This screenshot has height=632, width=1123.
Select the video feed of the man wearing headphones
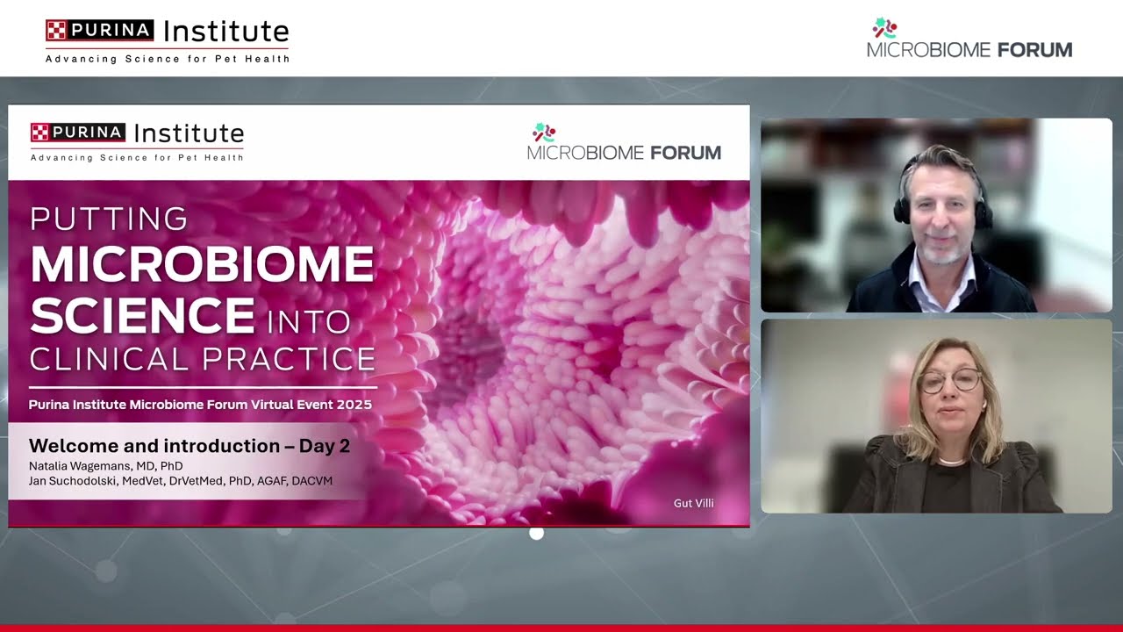click(x=936, y=216)
